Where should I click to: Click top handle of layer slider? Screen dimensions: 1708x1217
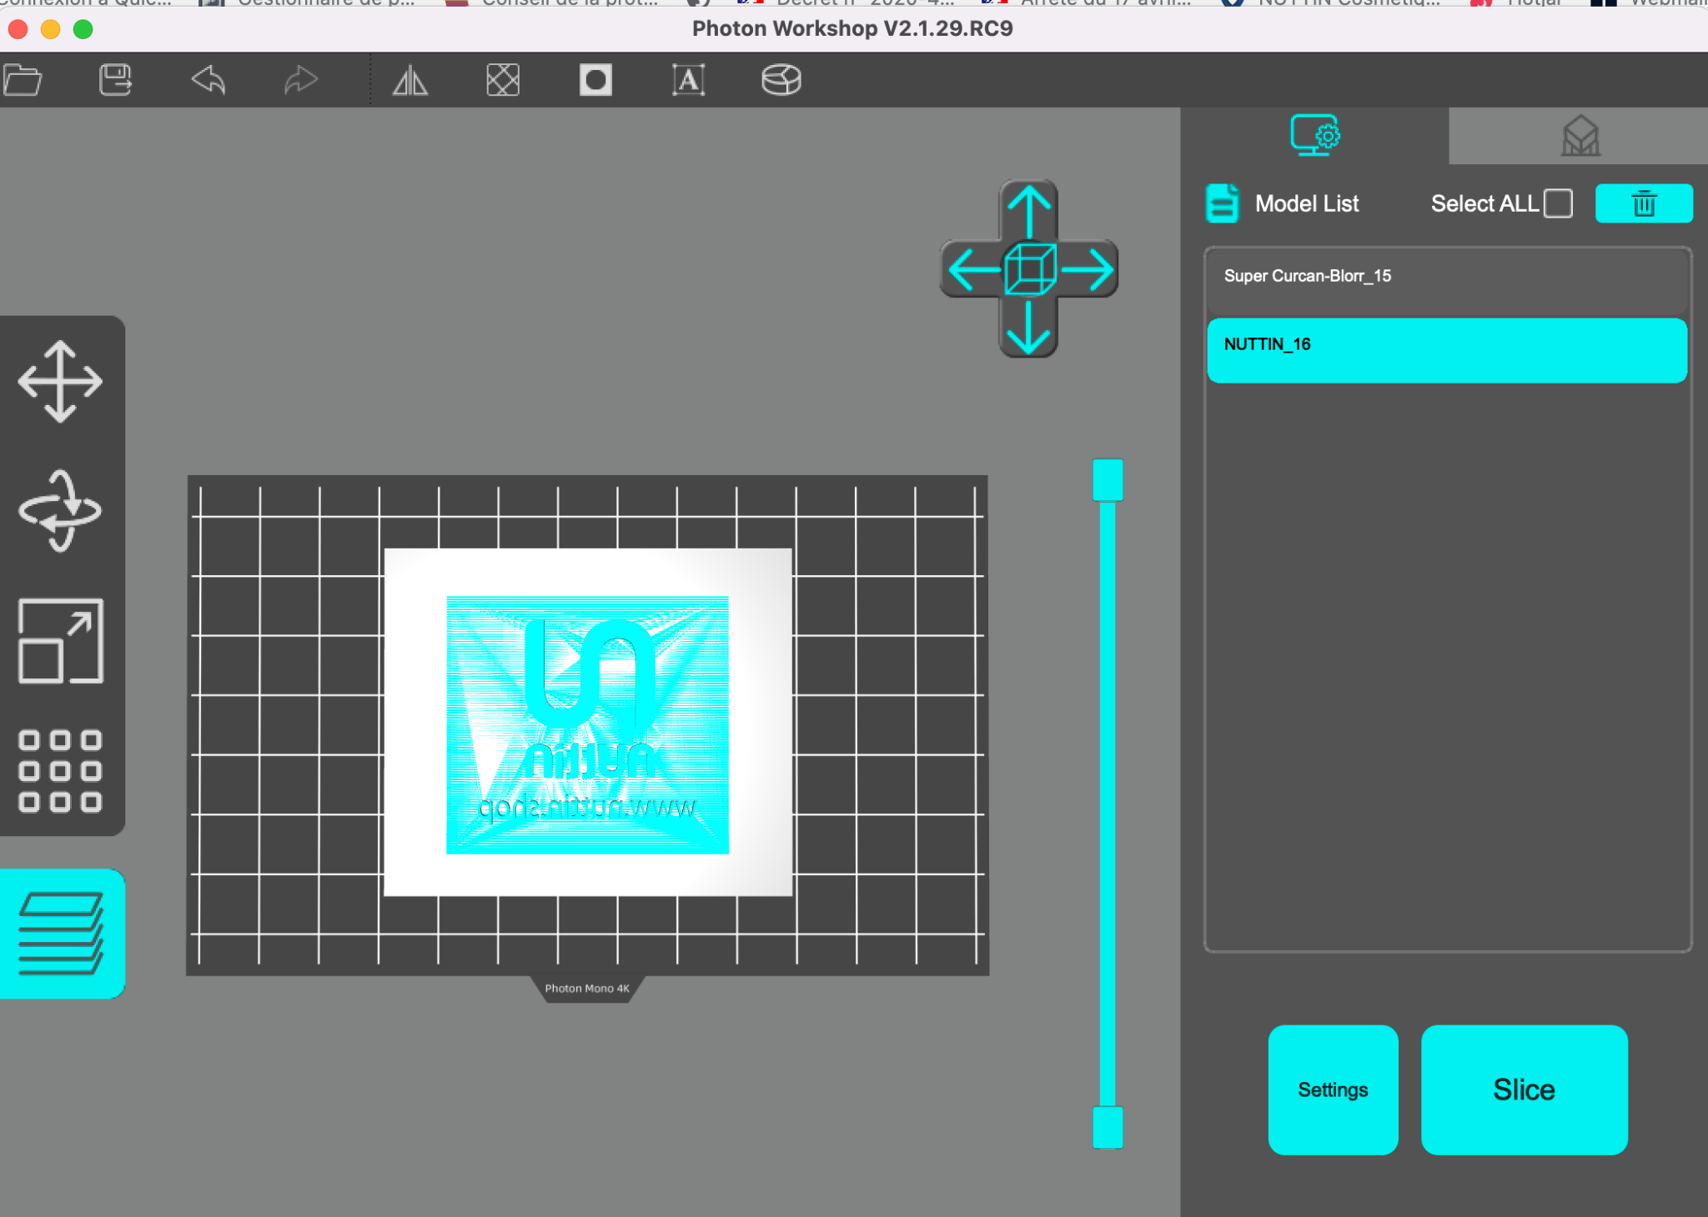(1108, 480)
